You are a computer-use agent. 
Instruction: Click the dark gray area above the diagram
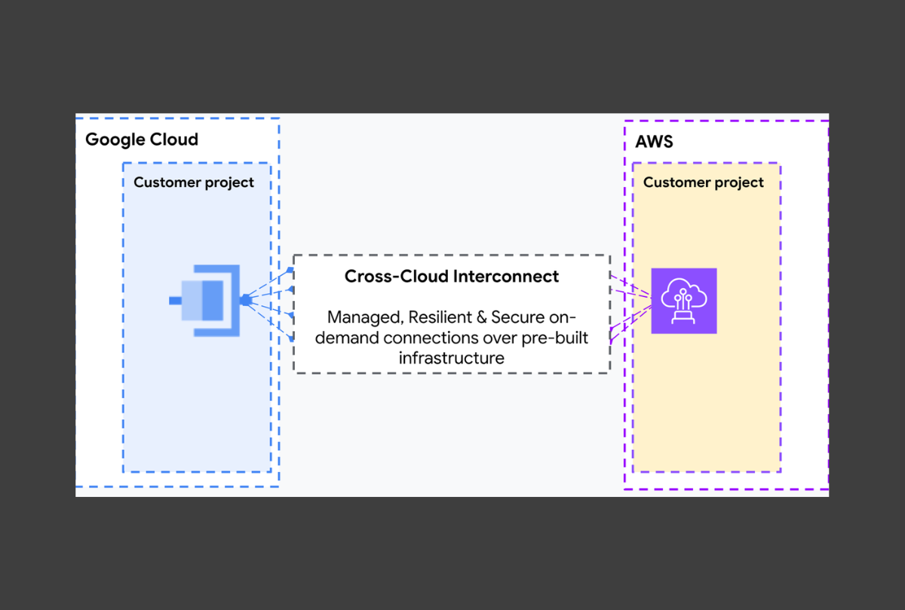pyautogui.click(x=452, y=57)
